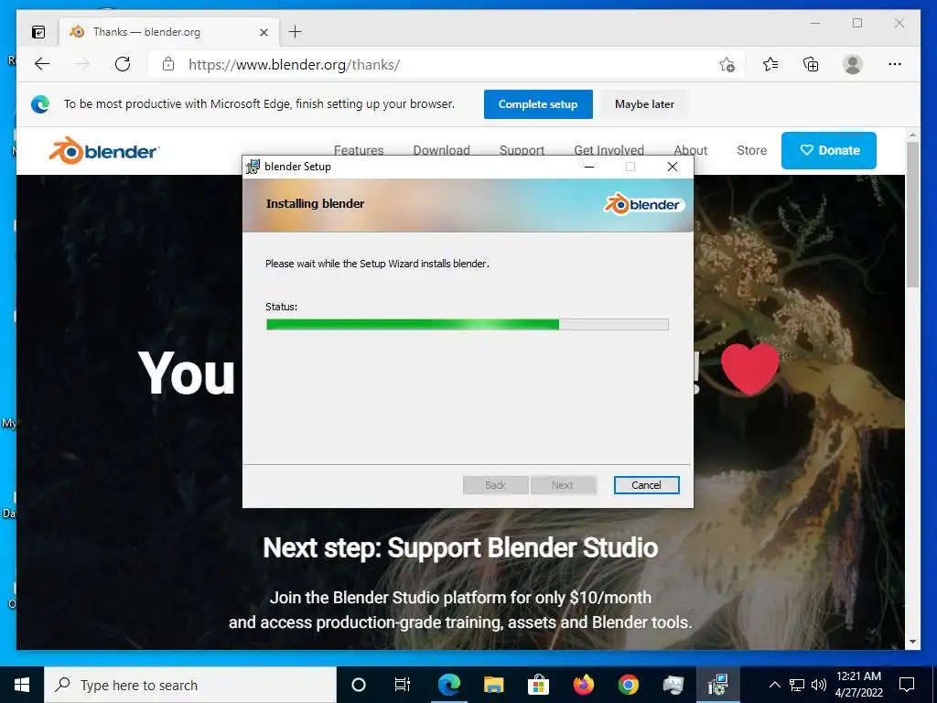Click Maybe later button
The height and width of the screenshot is (703, 937).
click(644, 104)
